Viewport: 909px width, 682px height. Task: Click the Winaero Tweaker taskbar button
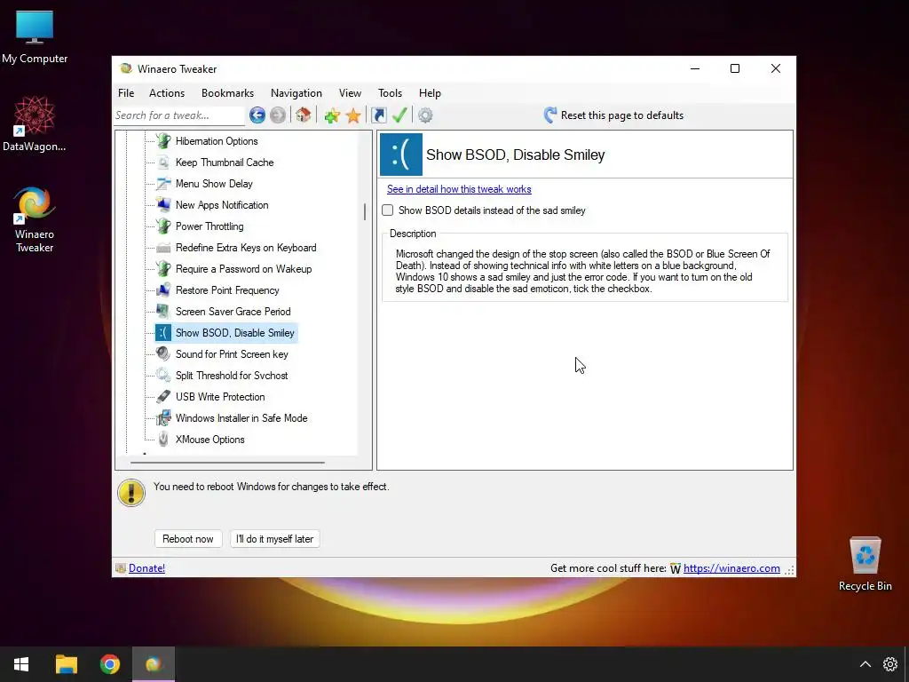point(154,664)
